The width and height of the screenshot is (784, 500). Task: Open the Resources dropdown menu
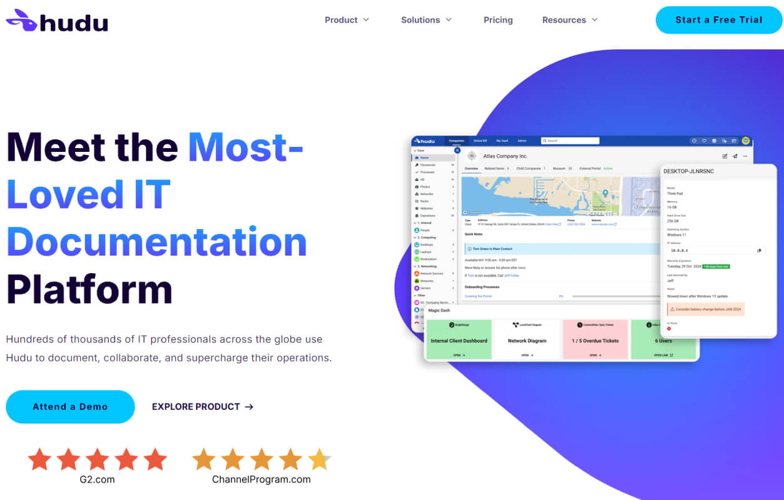(570, 20)
